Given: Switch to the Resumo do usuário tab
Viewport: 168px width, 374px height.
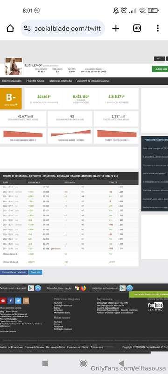Looking at the screenshot, I should coord(12,81).
